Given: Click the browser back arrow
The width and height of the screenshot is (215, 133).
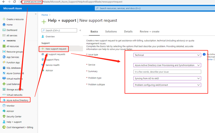Looking at the screenshot, I should (4, 2).
